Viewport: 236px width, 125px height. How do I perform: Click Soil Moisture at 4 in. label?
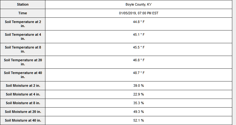(x=23, y=94)
